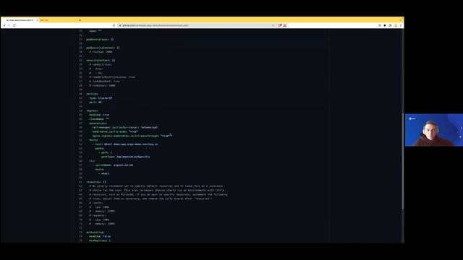Click the "# runAsUser: 1000" comment line
The width and height of the screenshot is (463, 260).
102,85
